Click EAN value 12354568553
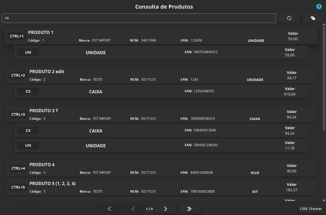 pos(204,91)
